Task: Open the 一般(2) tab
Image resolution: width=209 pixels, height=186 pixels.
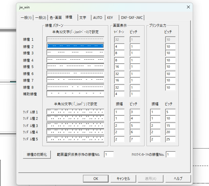Action: point(41,18)
